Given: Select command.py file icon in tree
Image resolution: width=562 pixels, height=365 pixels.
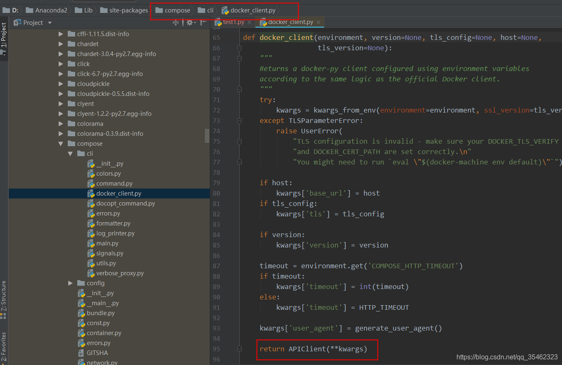Looking at the screenshot, I should point(91,184).
